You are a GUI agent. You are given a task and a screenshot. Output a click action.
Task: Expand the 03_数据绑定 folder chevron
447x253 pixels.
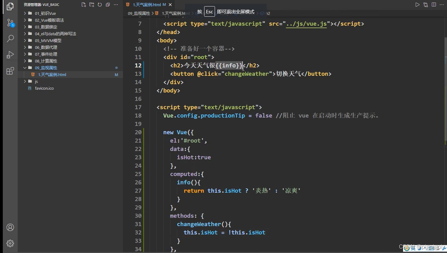click(25, 27)
